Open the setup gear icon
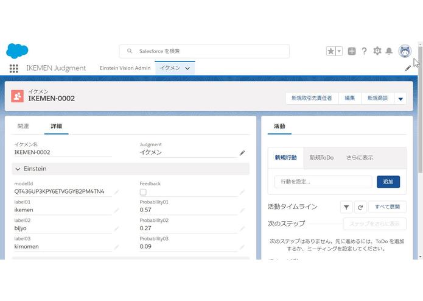This screenshot has height=301, width=423. coord(377,51)
